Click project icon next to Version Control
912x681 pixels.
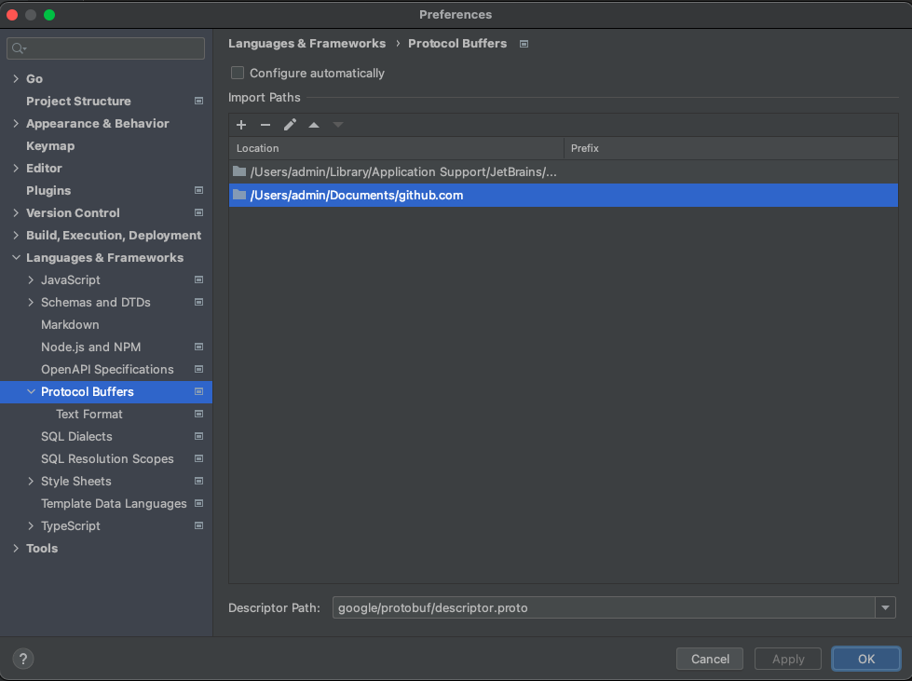click(x=198, y=213)
